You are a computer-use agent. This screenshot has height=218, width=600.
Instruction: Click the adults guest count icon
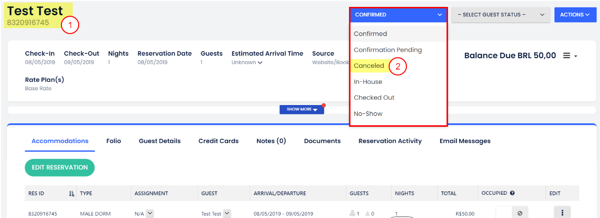coord(352,214)
